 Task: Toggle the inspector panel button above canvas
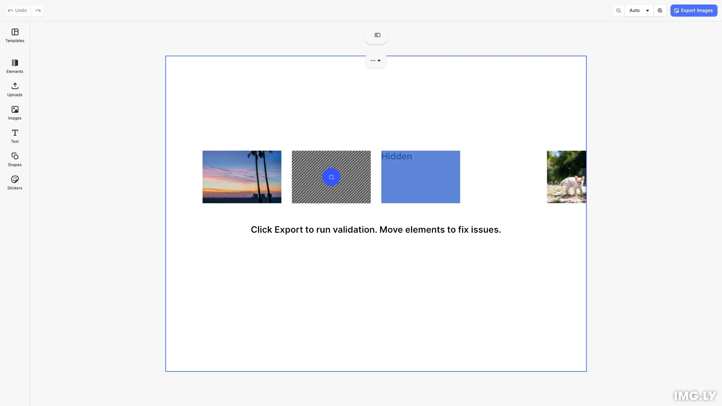[377, 35]
